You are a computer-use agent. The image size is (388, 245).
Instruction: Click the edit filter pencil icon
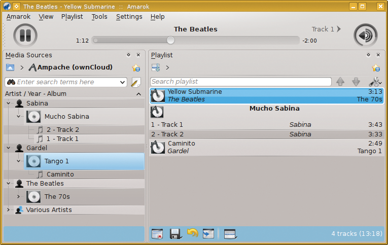pyautogui.click(x=136, y=82)
